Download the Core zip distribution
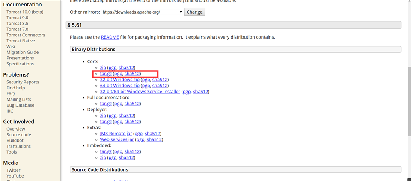 pos(103,68)
